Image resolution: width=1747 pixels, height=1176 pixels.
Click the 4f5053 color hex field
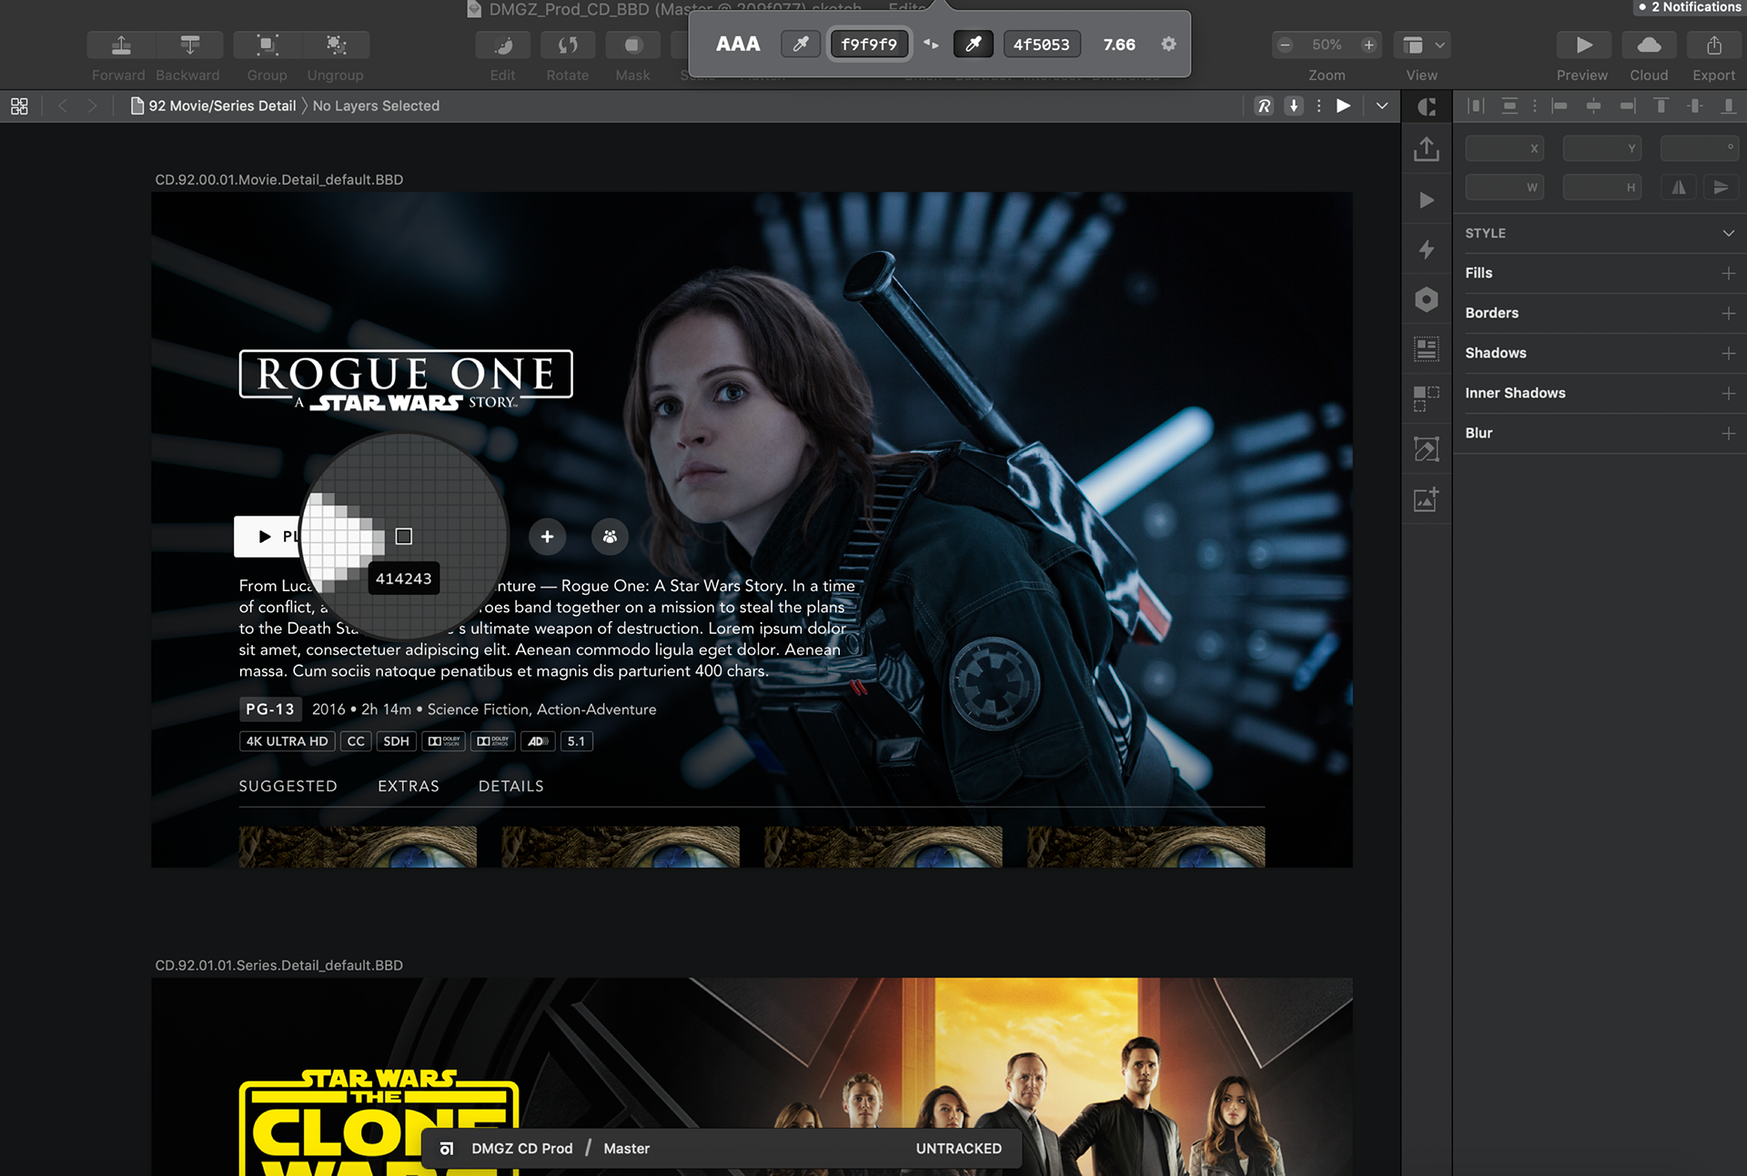[1042, 44]
